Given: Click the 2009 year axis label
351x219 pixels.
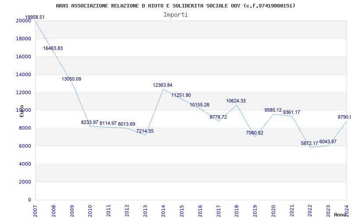Looking at the screenshot, I should (72, 211).
